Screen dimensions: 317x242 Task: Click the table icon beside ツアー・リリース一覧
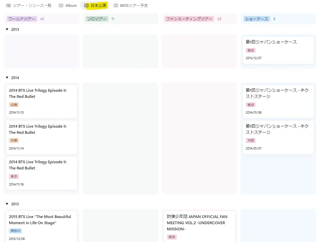click(9, 5)
